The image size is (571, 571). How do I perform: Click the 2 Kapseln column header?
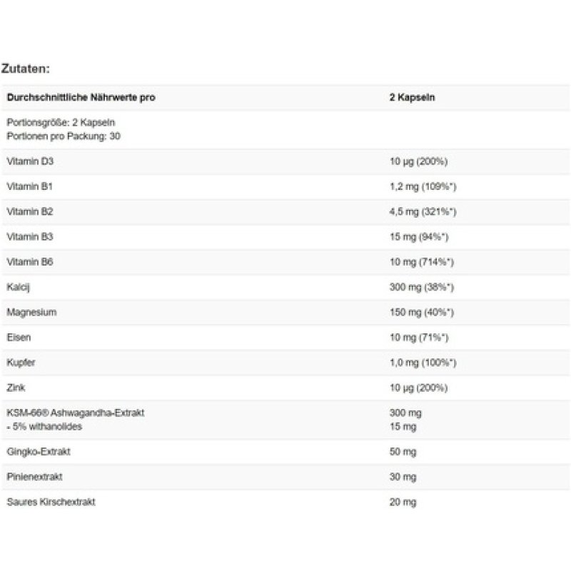point(408,97)
